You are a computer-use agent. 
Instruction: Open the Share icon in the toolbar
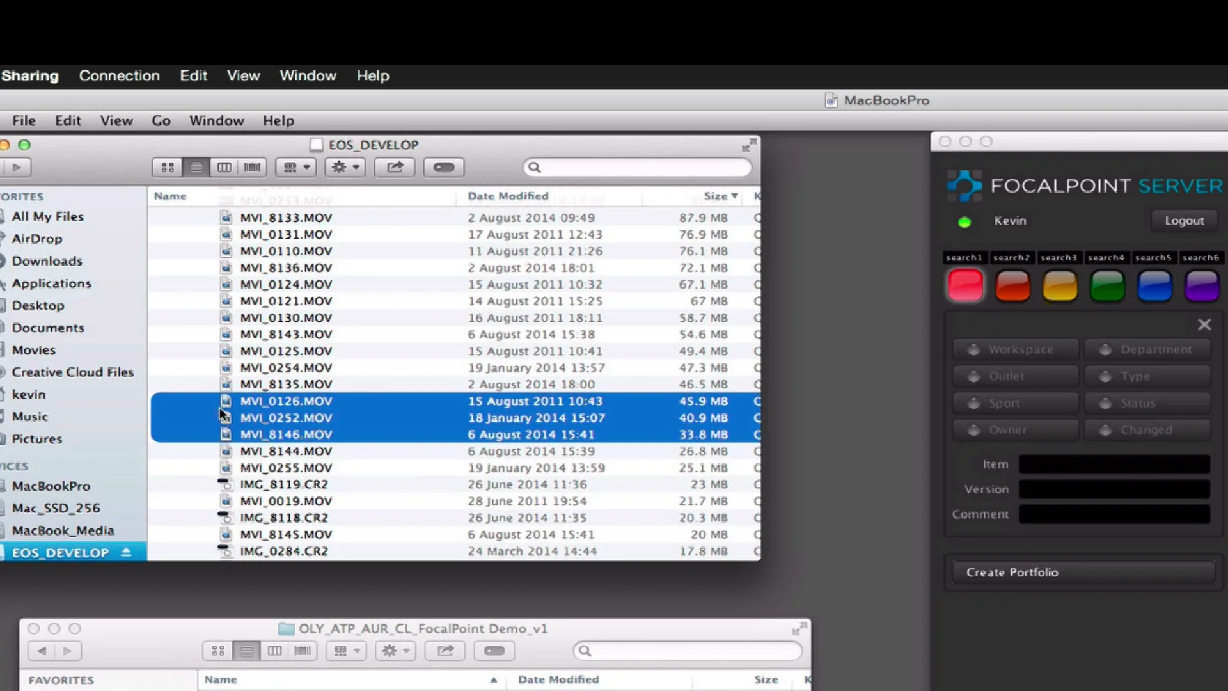coord(394,167)
